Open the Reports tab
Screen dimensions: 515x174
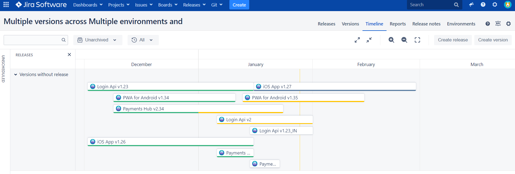pos(398,24)
